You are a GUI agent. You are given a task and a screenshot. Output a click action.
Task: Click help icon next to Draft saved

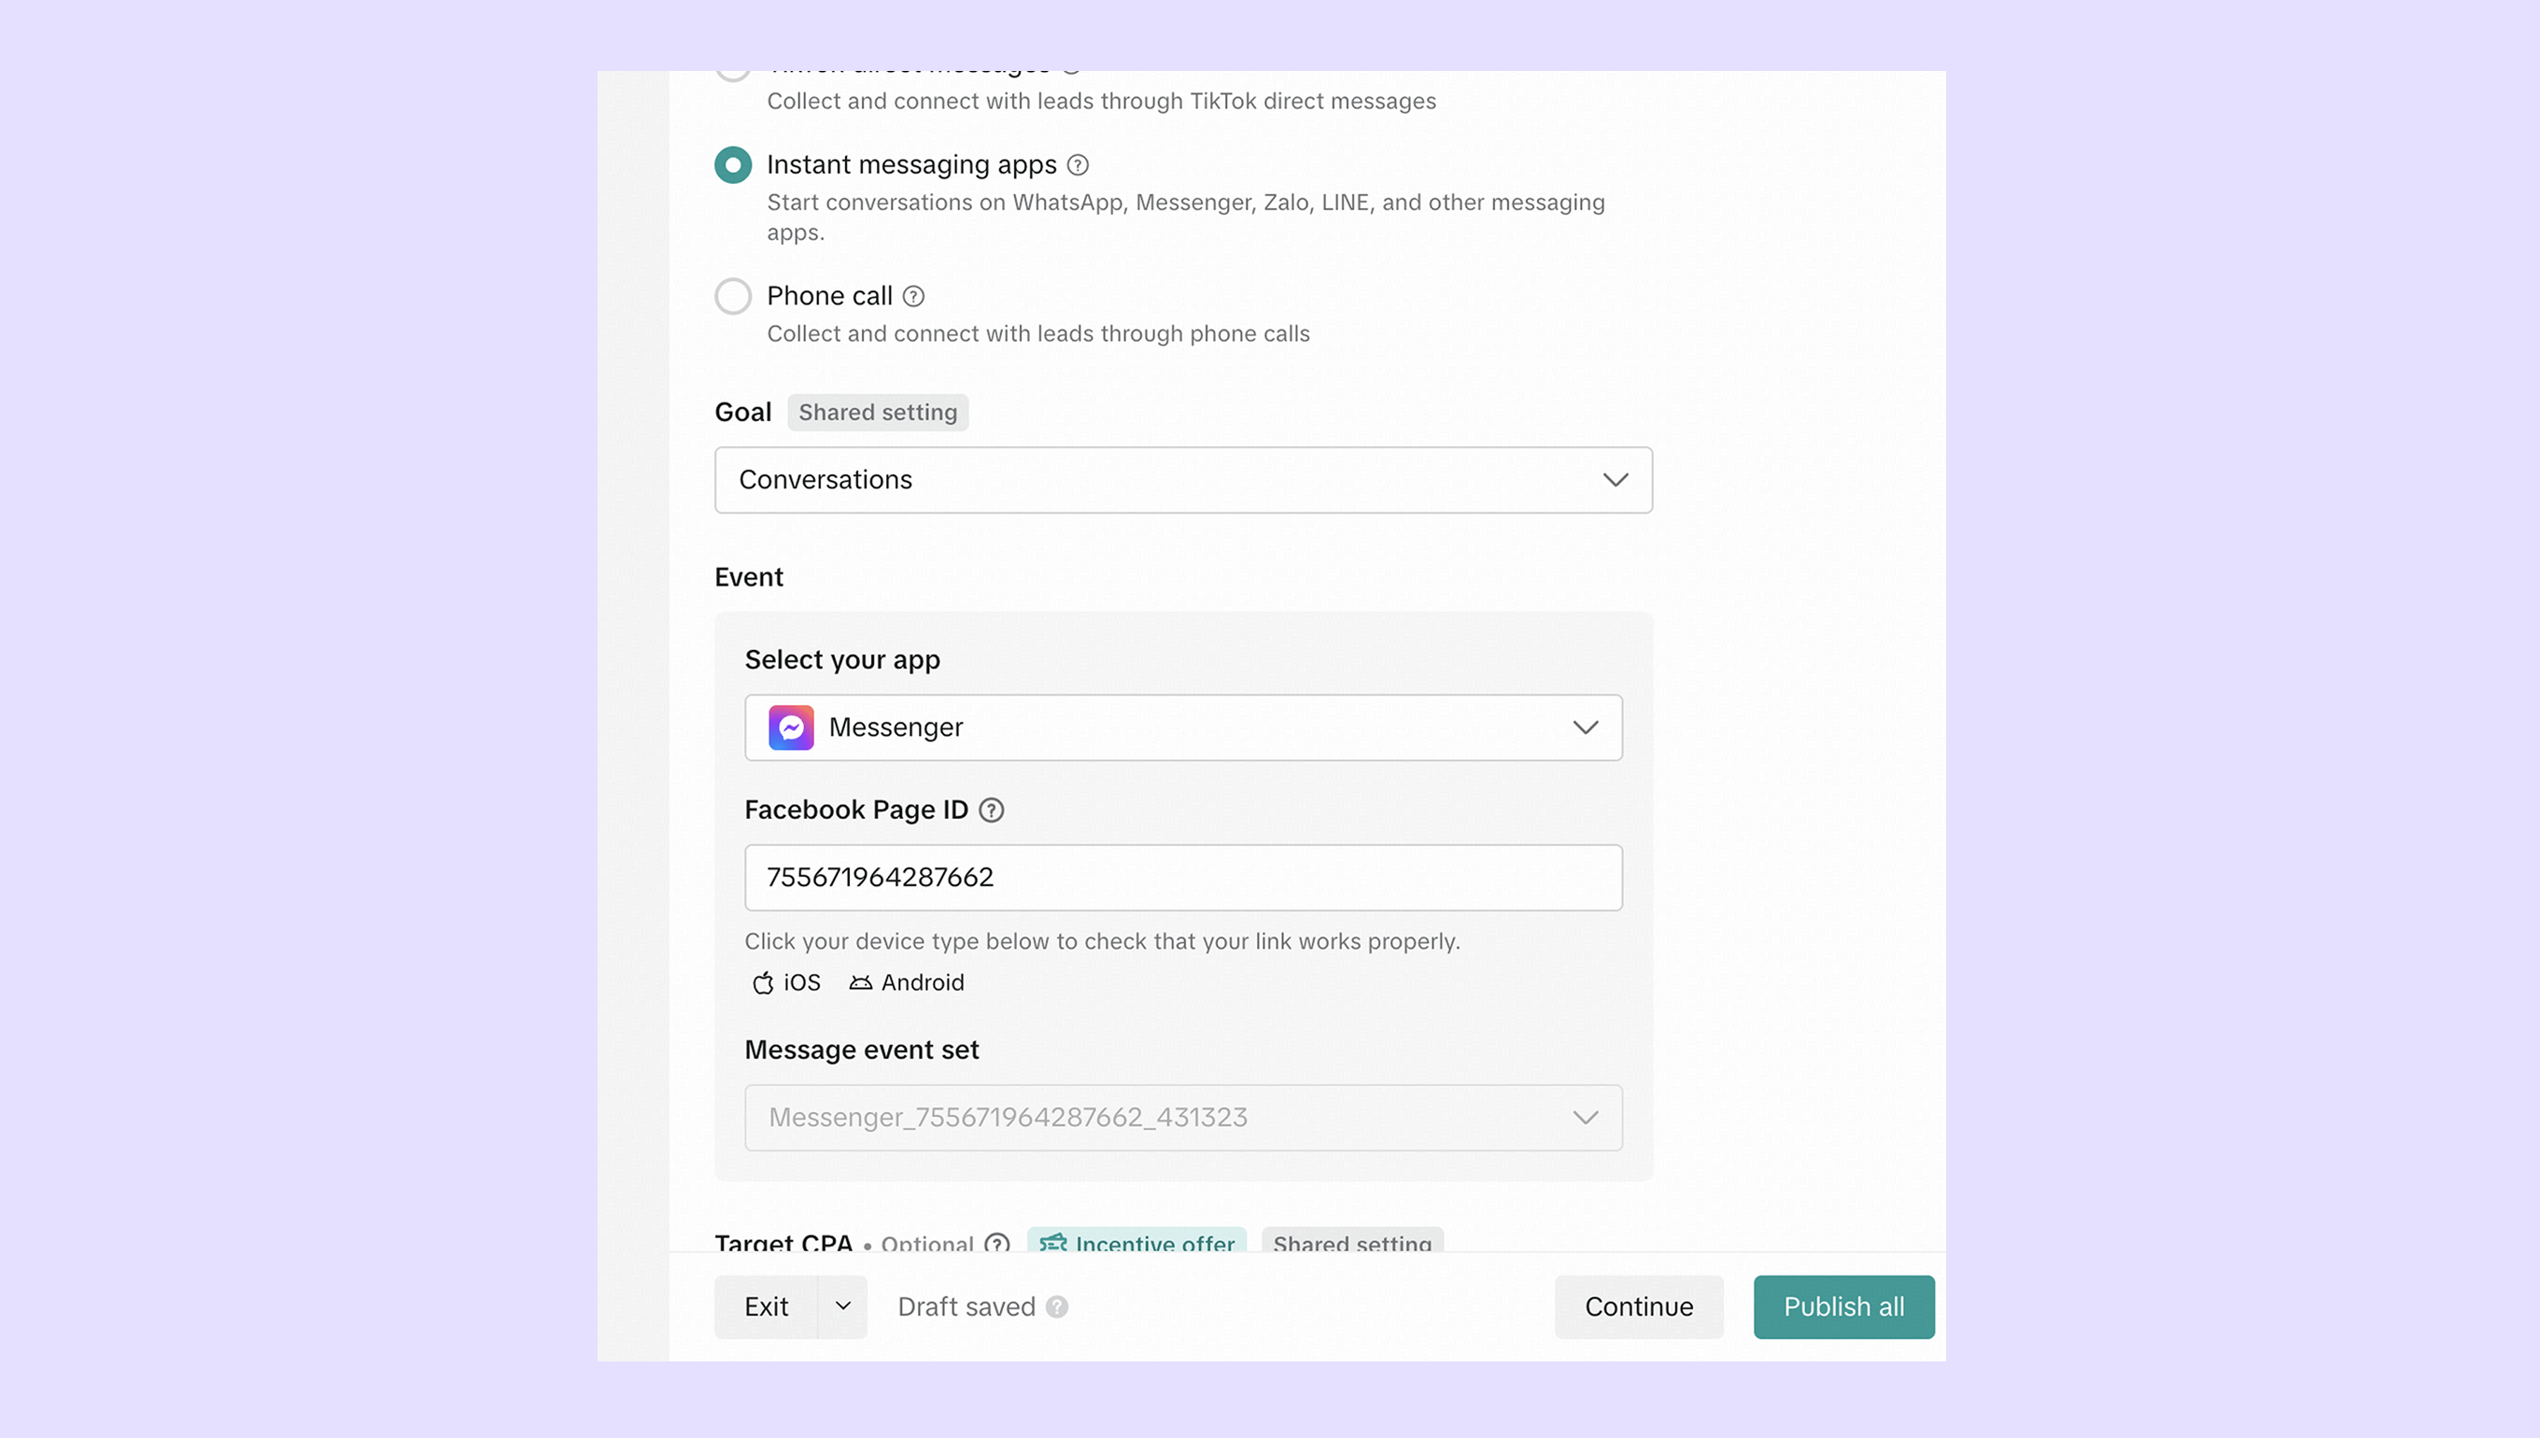tap(1057, 1306)
